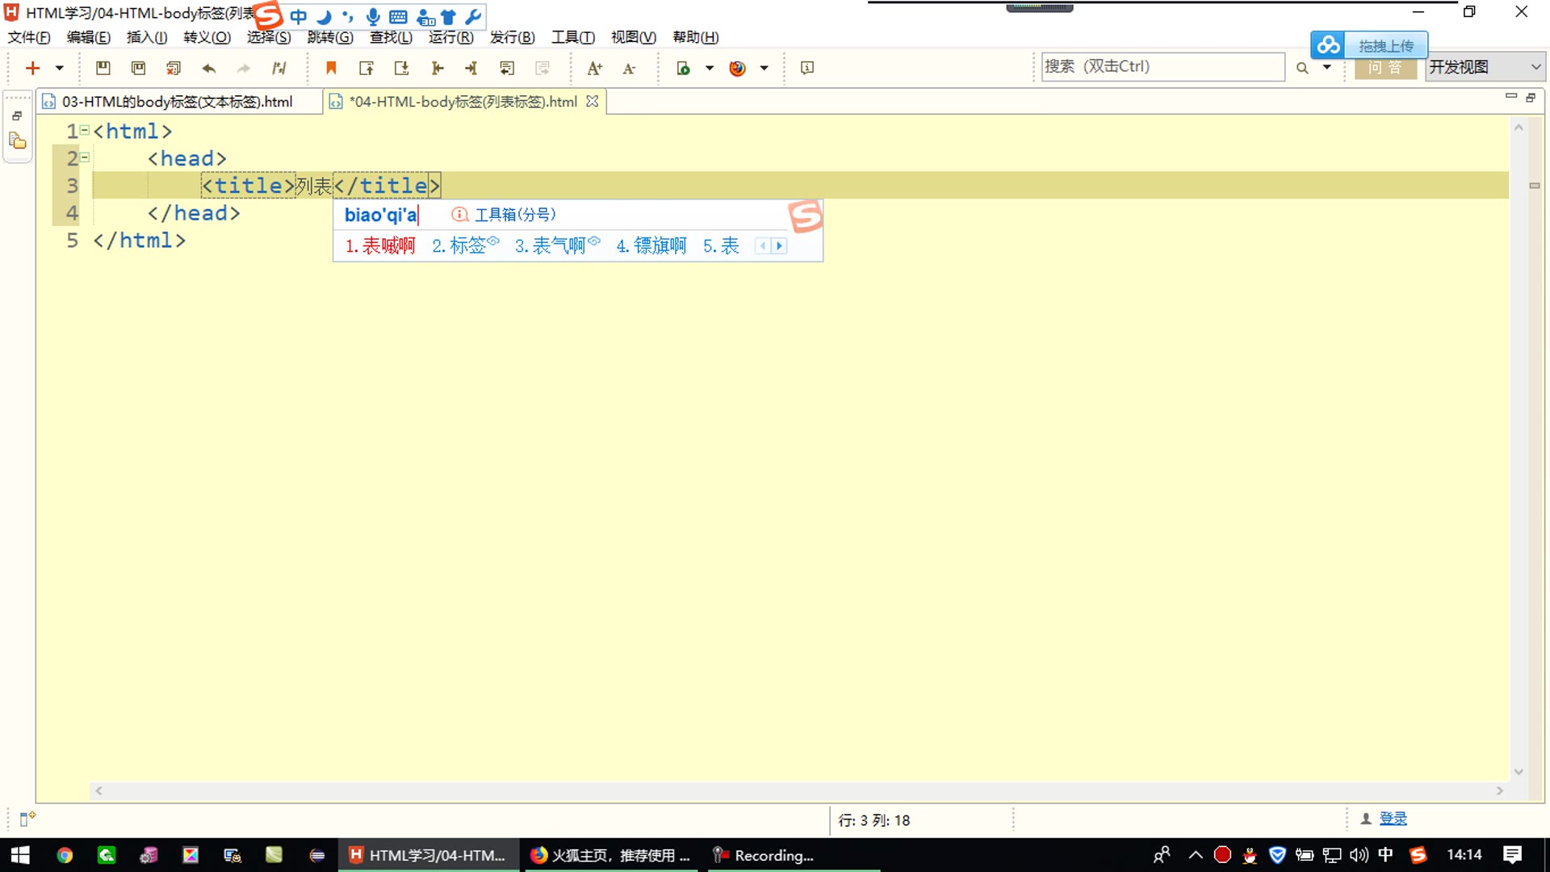The image size is (1550, 872).
Task: Collapse the head tag fold on line 2
Action: (85, 157)
